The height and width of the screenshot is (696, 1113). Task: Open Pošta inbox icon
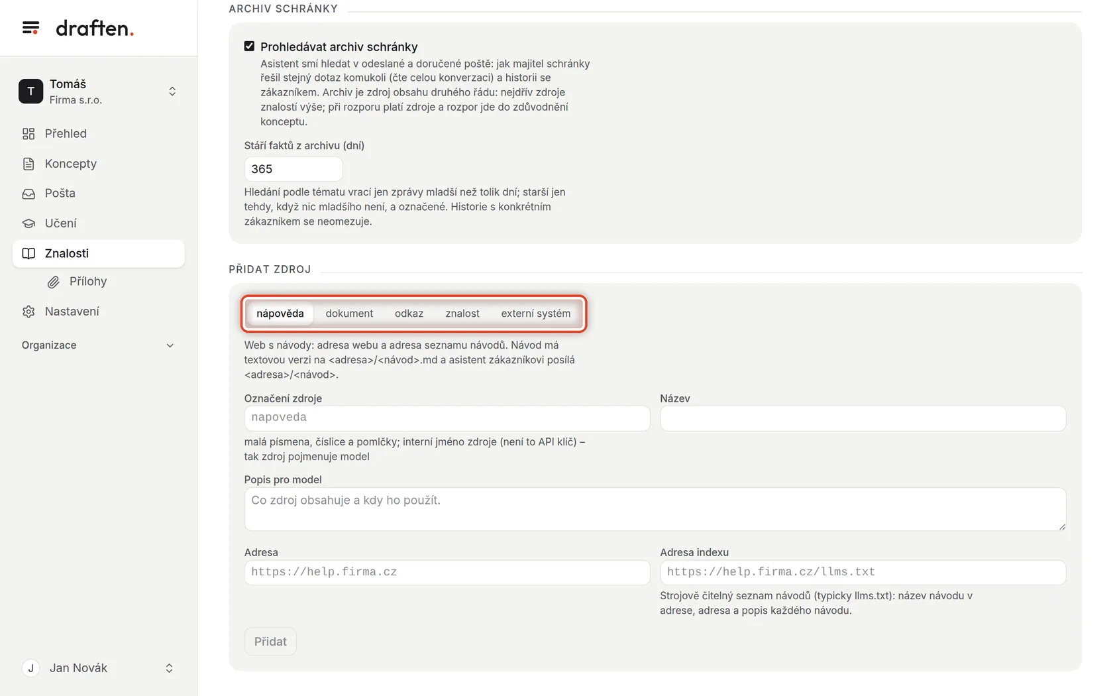(28, 194)
